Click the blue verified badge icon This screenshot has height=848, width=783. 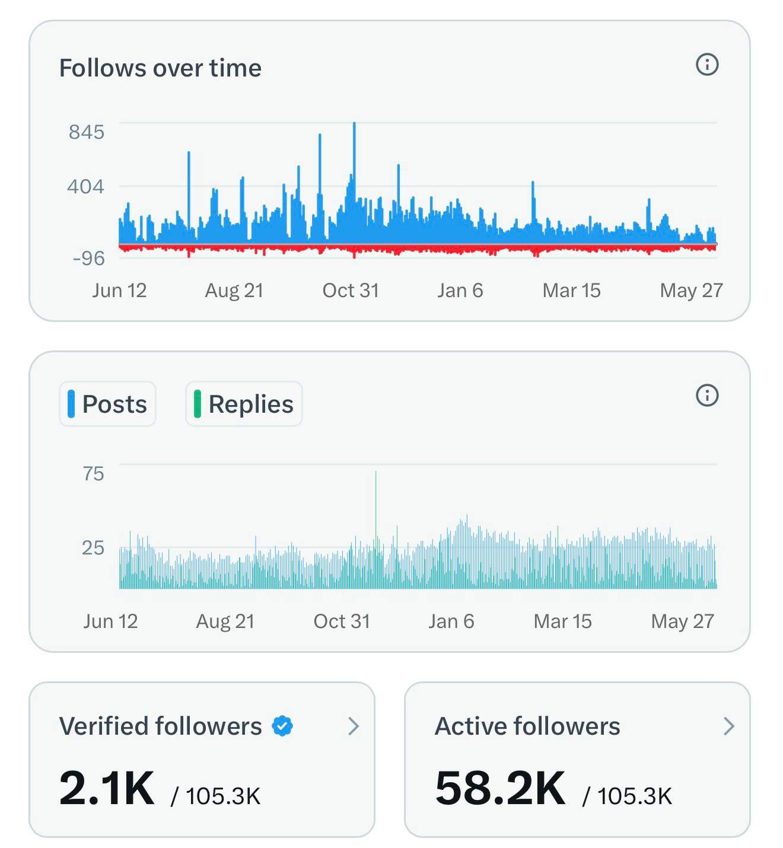coord(282,726)
